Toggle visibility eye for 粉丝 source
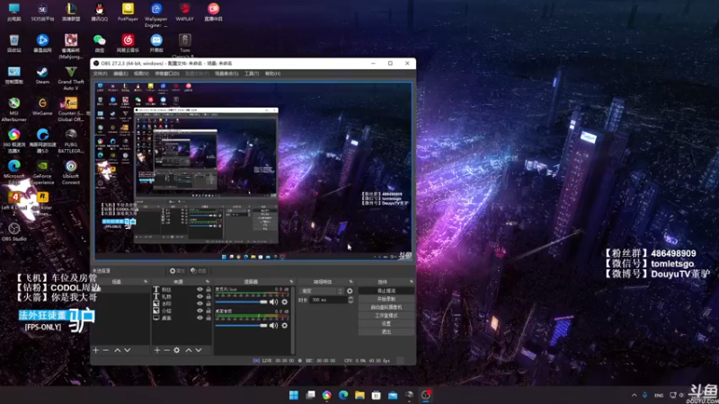719x404 pixels. (x=200, y=289)
